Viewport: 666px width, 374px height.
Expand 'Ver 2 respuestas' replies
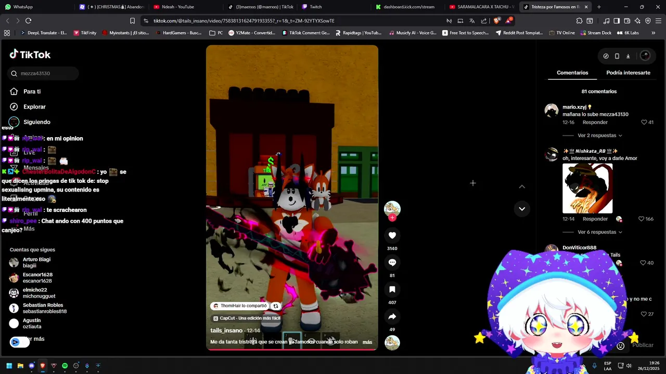[600, 136]
